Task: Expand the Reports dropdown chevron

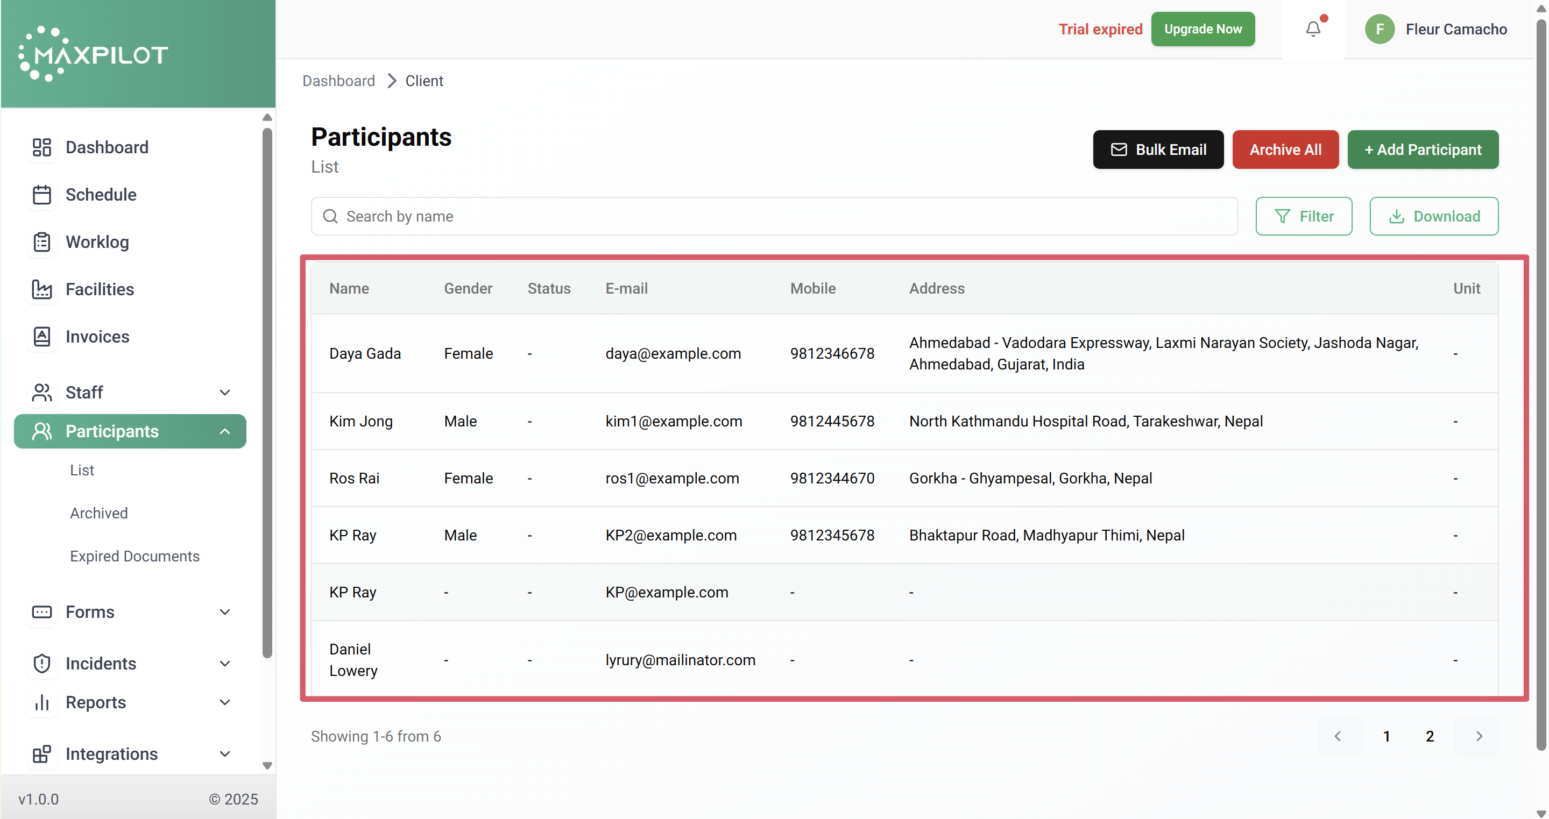Action: (224, 702)
